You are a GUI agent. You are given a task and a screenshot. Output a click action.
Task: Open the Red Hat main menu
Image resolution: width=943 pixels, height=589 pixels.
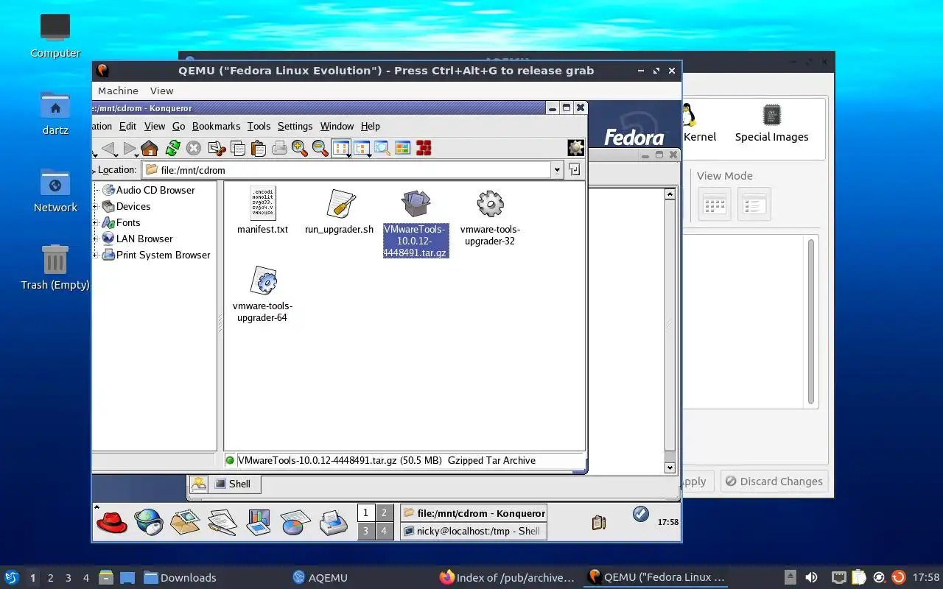point(112,522)
